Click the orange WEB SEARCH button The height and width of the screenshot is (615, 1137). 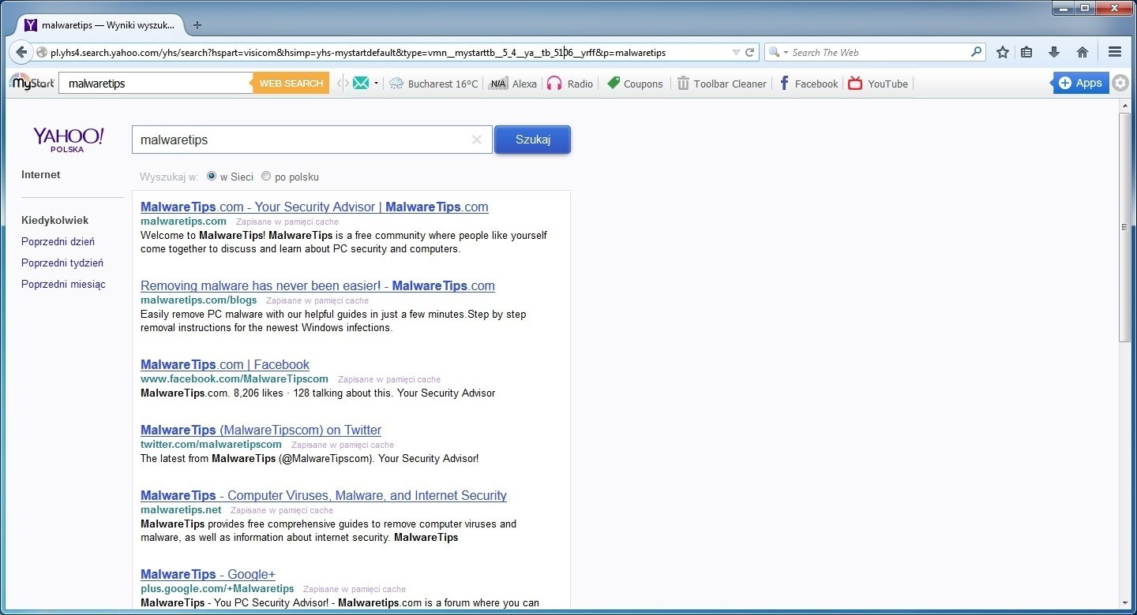(x=291, y=83)
